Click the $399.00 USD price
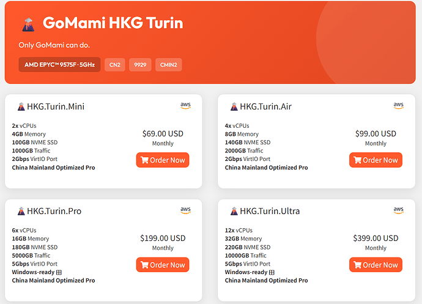This screenshot has width=422, height=304. [x=376, y=239]
